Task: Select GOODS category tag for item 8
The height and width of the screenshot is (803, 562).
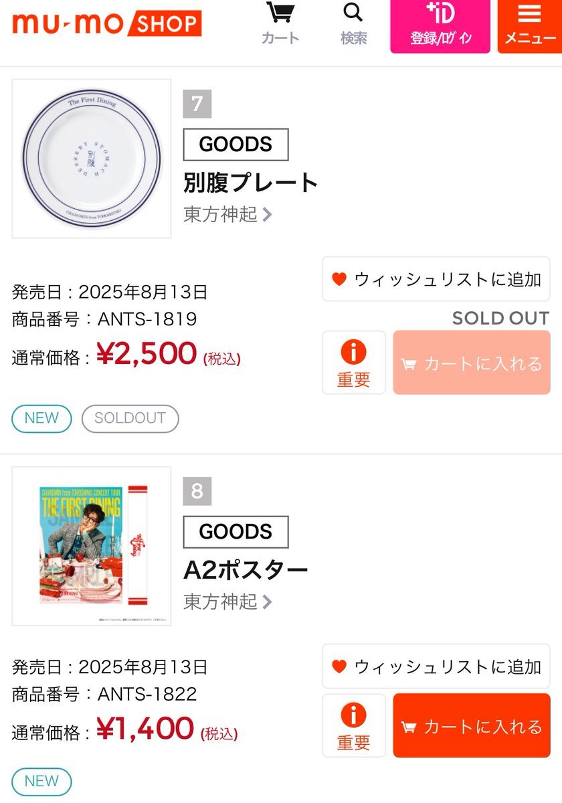Action: (x=236, y=532)
